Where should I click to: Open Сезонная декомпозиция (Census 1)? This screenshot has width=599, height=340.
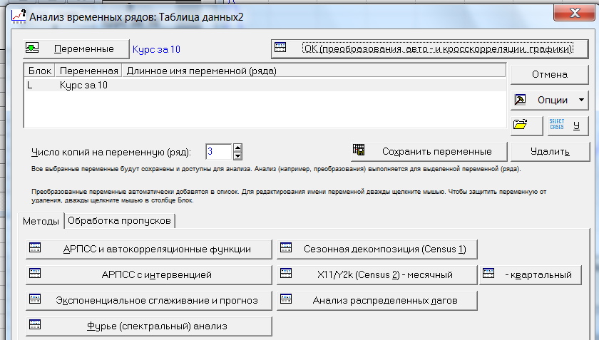(x=377, y=249)
